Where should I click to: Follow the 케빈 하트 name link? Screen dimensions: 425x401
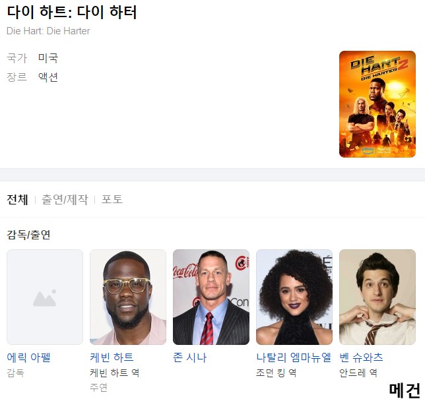tap(112, 357)
